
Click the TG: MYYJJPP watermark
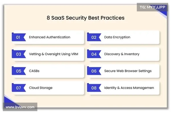click(x=152, y=7)
